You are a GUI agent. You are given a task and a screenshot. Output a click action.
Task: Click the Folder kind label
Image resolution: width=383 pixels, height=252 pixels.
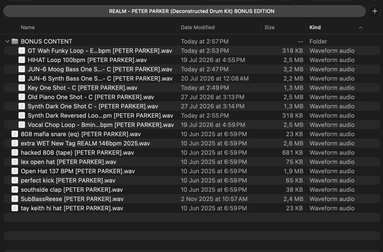pos(318,41)
